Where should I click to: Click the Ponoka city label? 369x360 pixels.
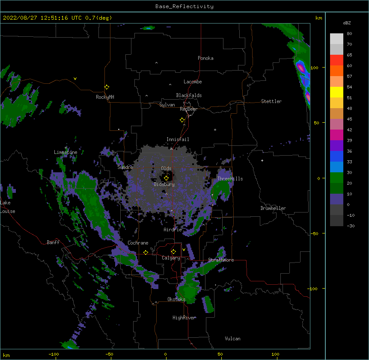pyautogui.click(x=205, y=58)
